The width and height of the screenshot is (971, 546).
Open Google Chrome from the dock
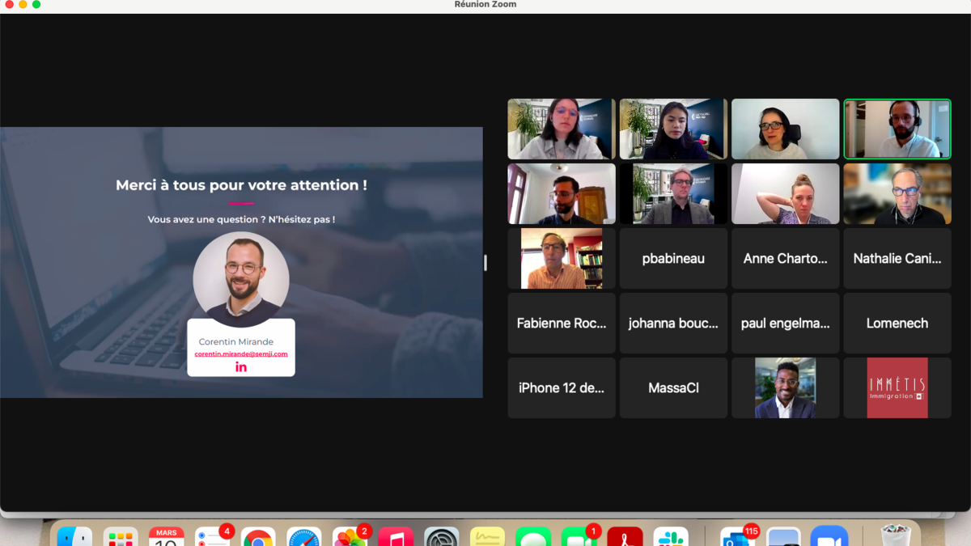click(x=258, y=539)
